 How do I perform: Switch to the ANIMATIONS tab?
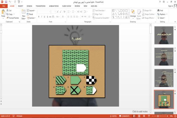pyautogui.click(x=54, y=6)
